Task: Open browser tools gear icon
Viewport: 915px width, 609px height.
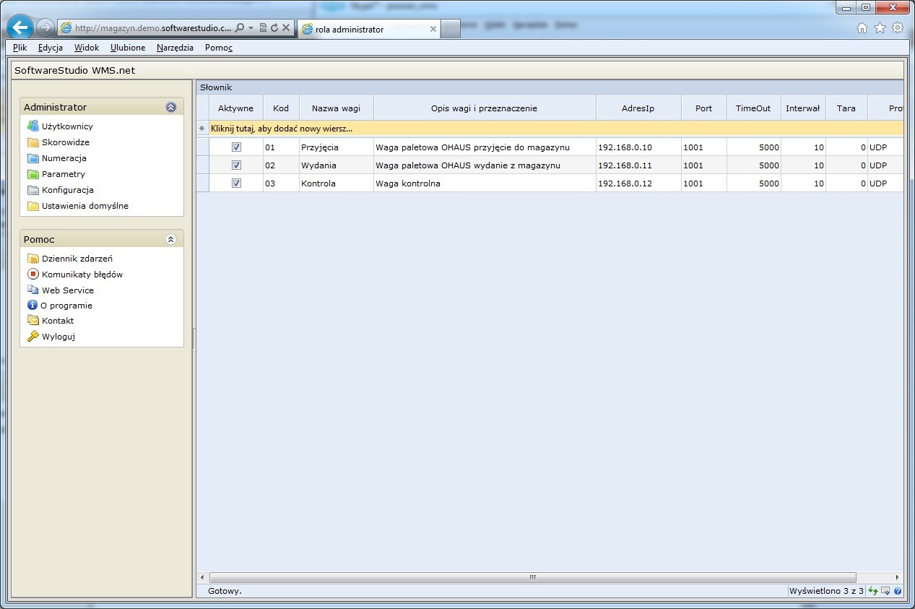Action: [898, 28]
